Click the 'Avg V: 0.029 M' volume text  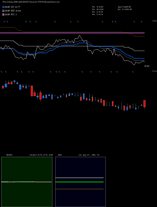point(124,7)
